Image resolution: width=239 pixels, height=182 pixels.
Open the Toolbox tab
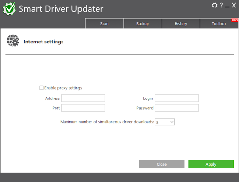point(219,24)
